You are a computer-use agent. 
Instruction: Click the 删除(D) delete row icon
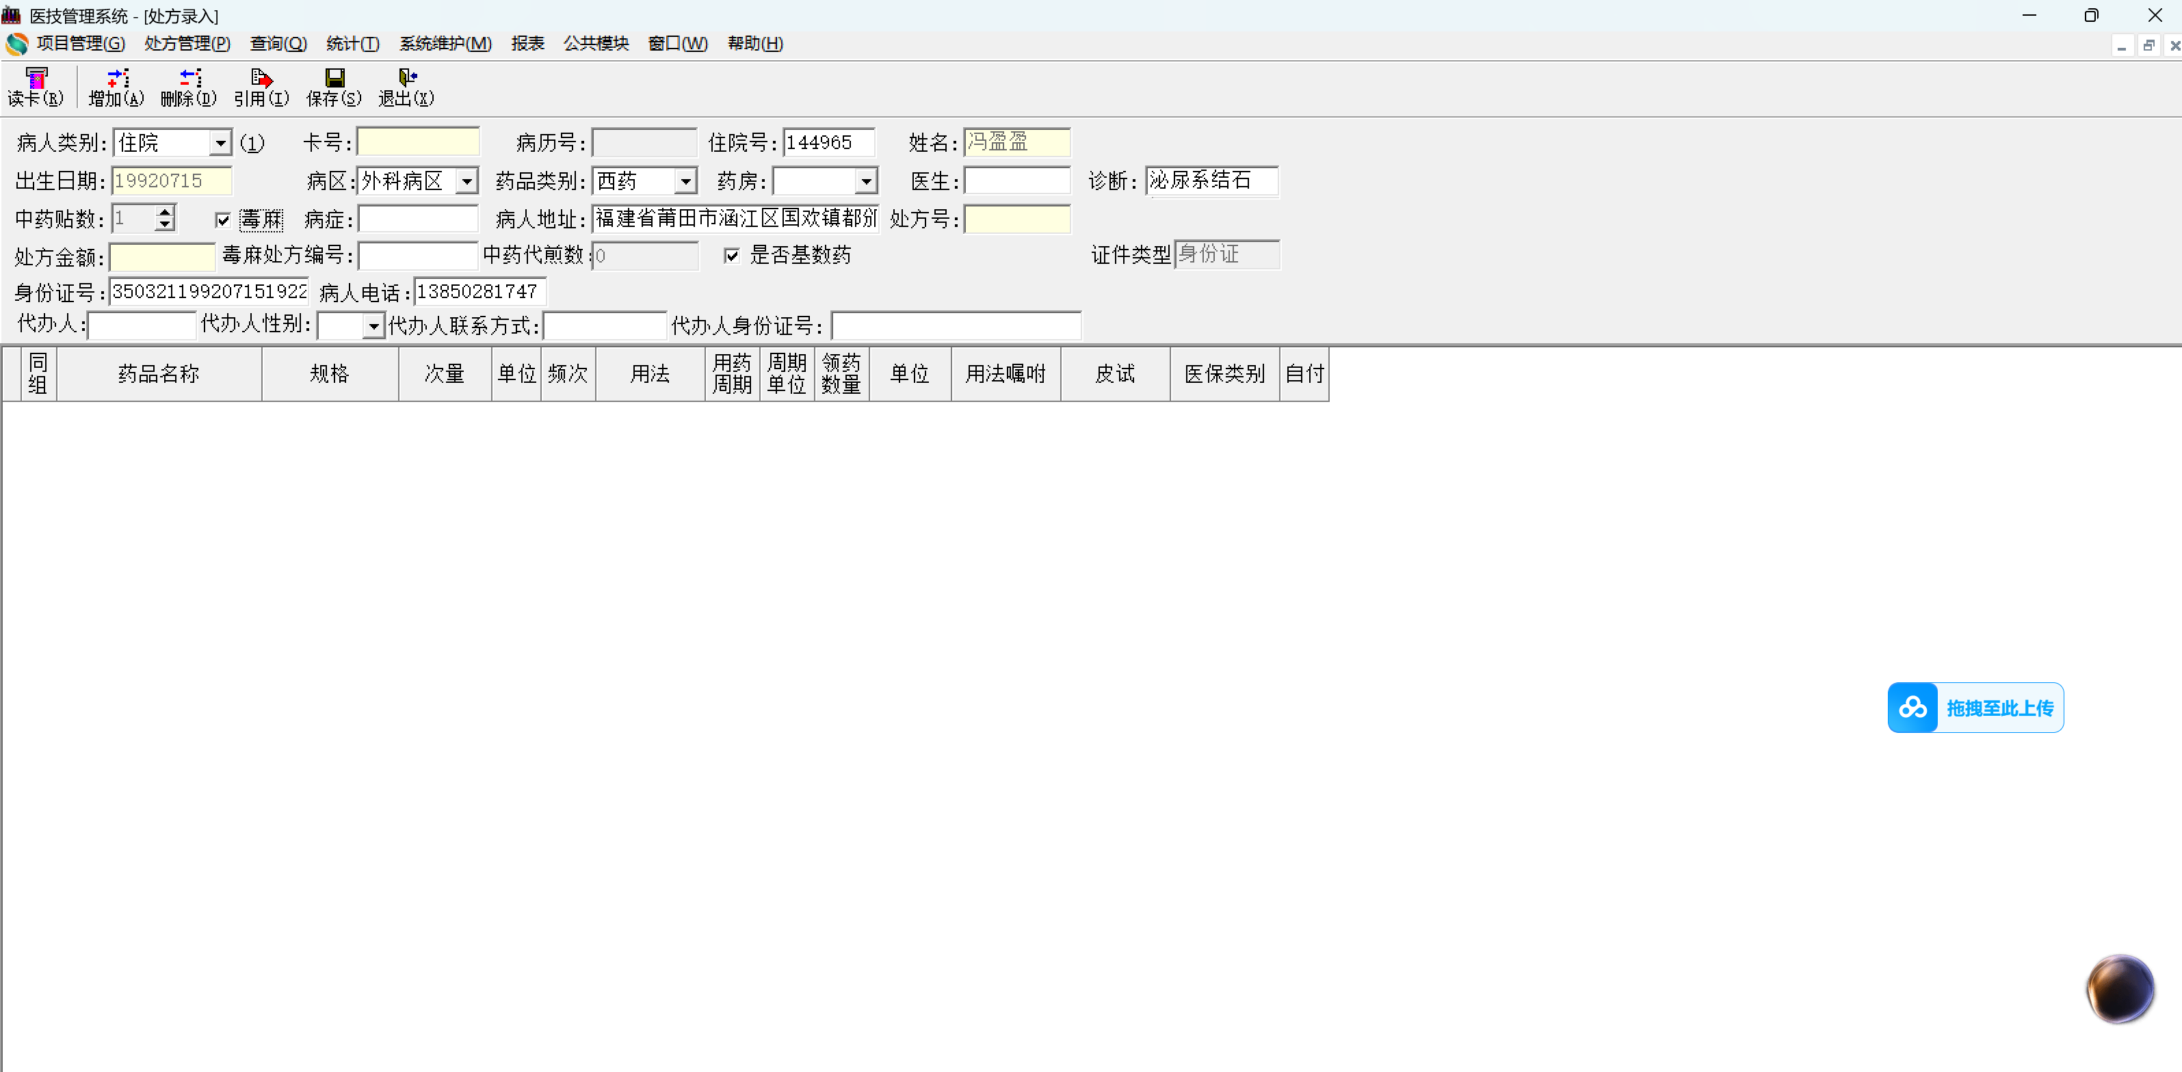(x=189, y=79)
